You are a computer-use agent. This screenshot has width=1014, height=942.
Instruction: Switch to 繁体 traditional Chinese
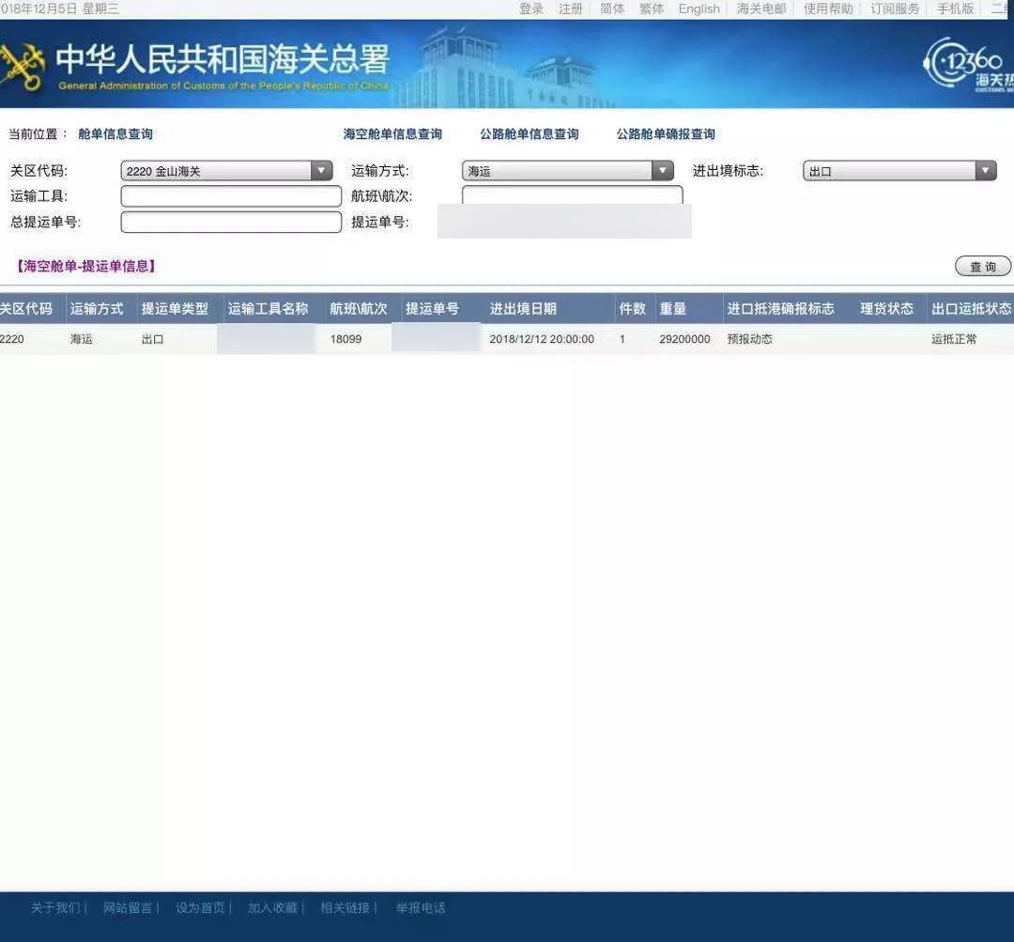coord(652,8)
